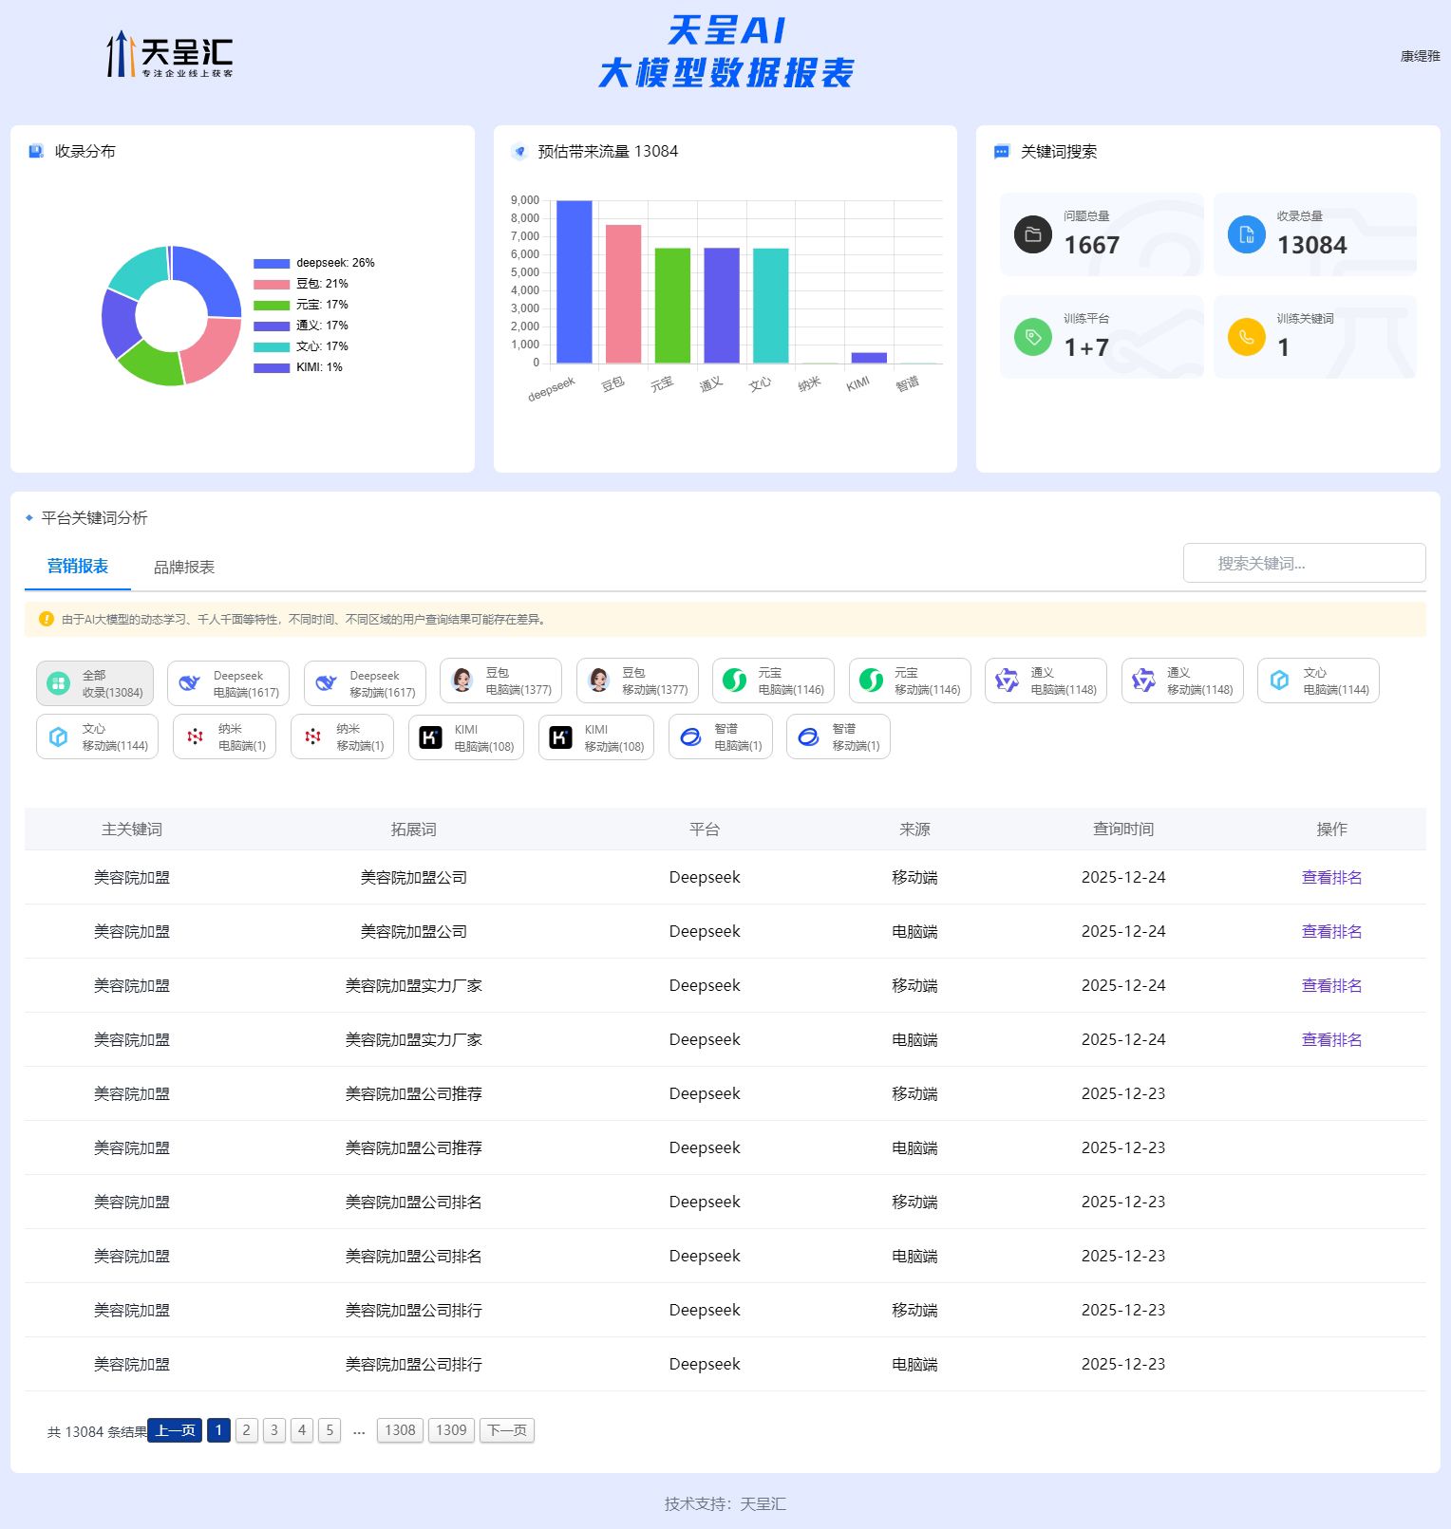The height and width of the screenshot is (1529, 1451).
Task: Click the 智谱 移动端 blue icon
Action: (x=808, y=737)
